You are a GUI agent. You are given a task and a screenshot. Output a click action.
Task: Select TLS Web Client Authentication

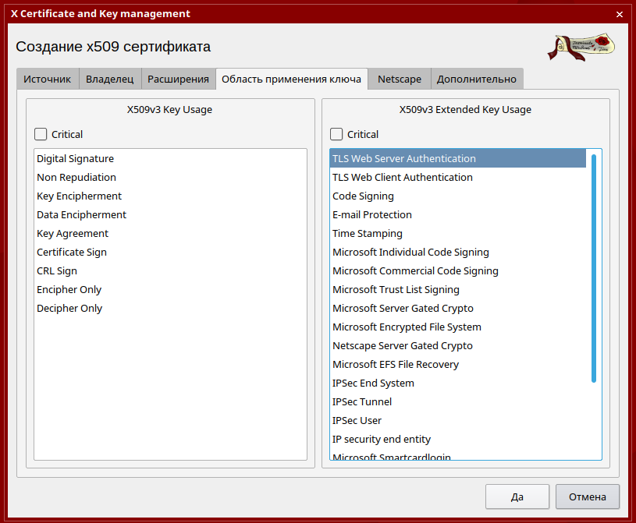(402, 178)
